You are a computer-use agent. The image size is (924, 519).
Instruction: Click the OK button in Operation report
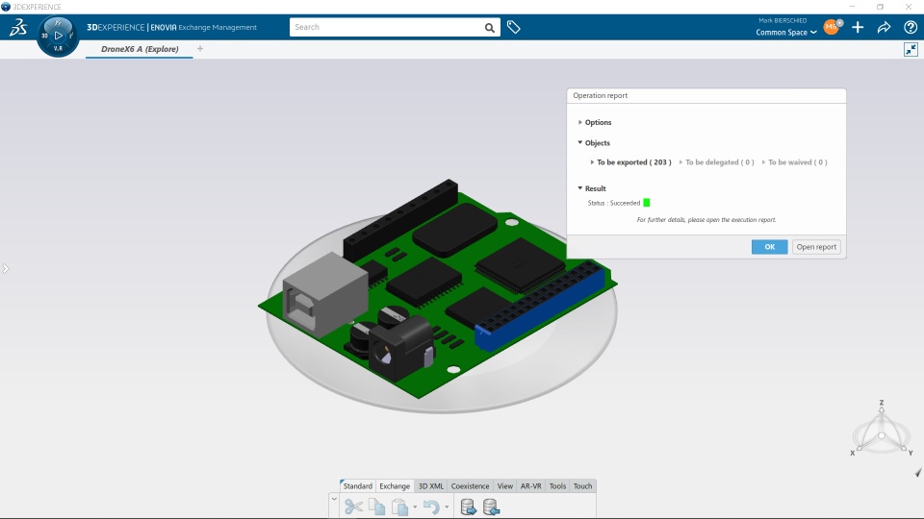point(770,247)
